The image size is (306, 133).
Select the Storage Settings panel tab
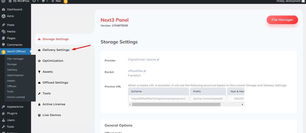coord(65,39)
